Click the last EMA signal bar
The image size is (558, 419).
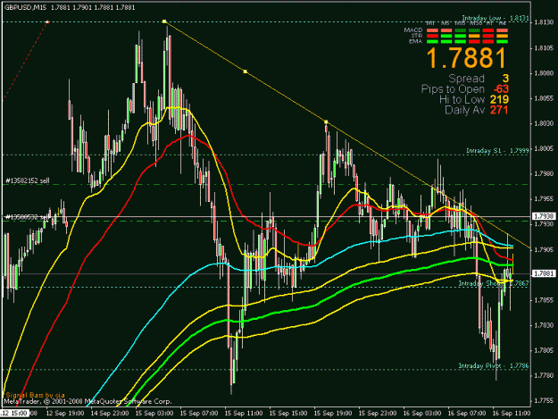tap(502, 42)
